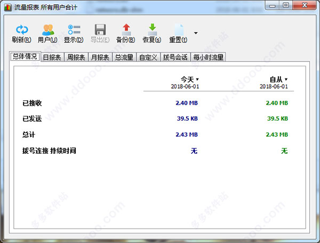Viewport: 320px width, 243px height.
Task: Open the 自定义 tab
Action: click(x=148, y=57)
